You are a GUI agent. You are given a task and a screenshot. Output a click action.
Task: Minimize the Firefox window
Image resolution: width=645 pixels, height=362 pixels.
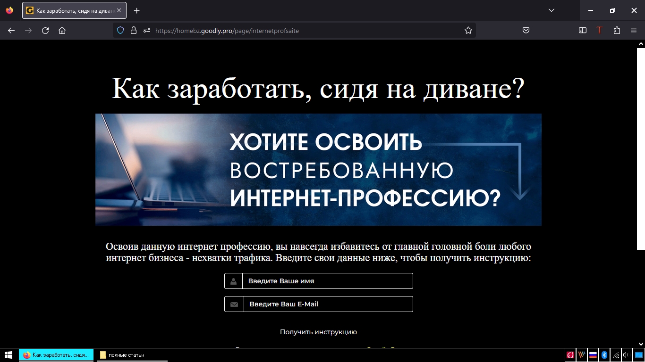(x=590, y=10)
